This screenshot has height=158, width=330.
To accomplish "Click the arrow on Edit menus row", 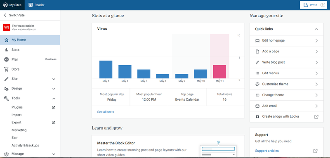I will 316,73.
